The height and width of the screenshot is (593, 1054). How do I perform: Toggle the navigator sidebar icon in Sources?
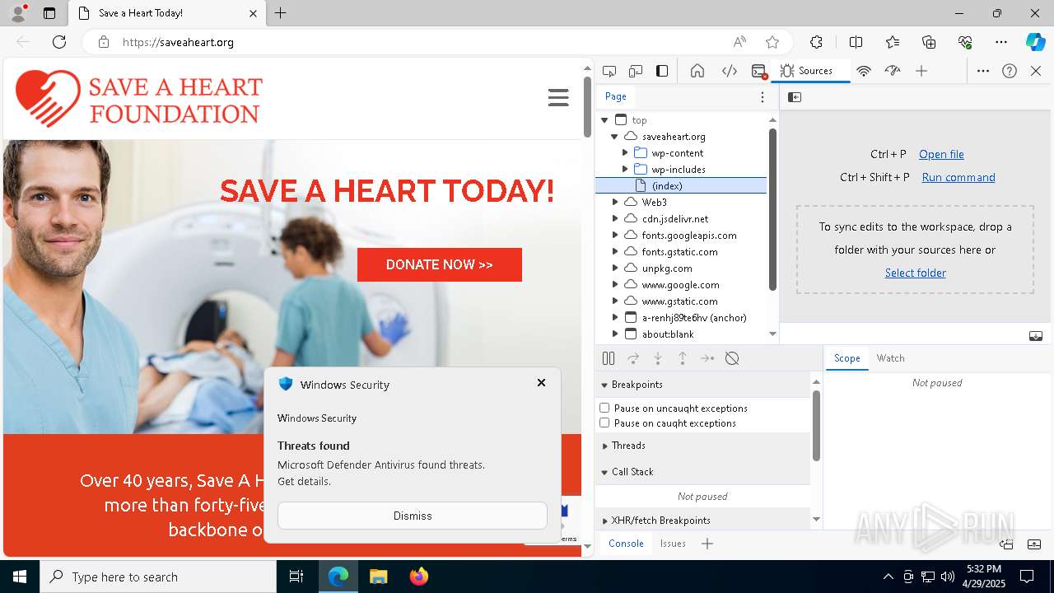795,97
